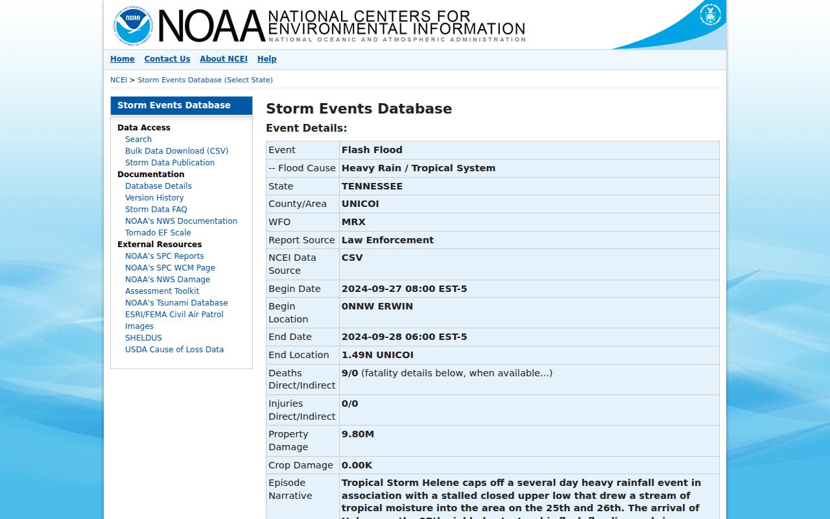Click the Data Access section label
The height and width of the screenshot is (519, 830).
144,128
